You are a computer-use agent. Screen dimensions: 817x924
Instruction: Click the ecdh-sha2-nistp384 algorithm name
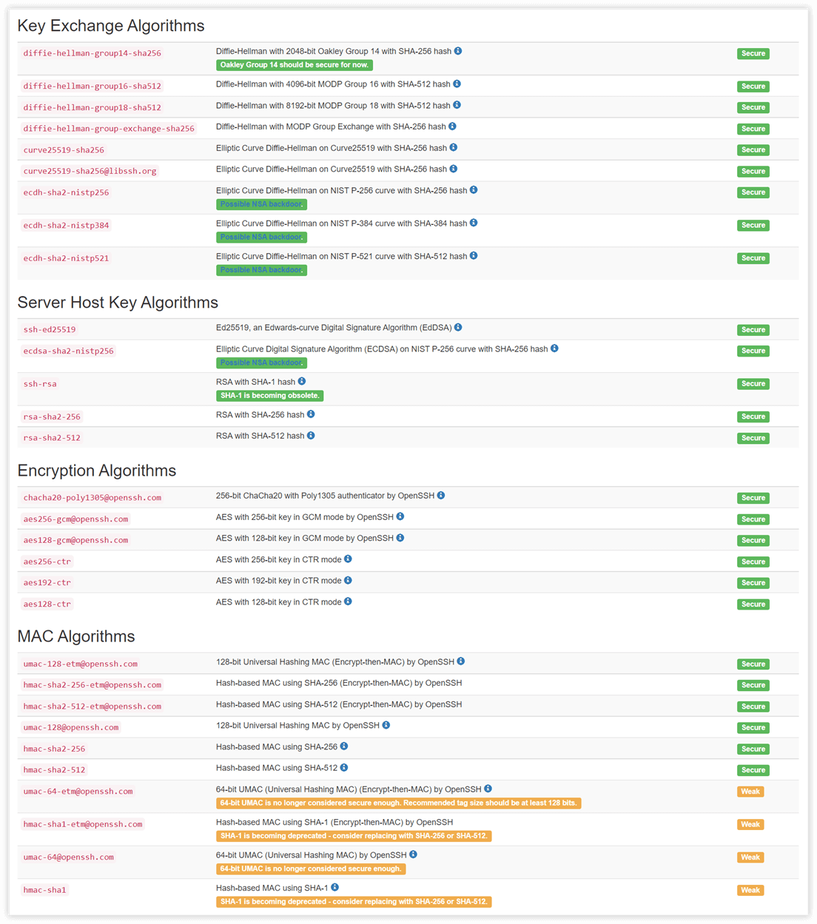point(66,226)
